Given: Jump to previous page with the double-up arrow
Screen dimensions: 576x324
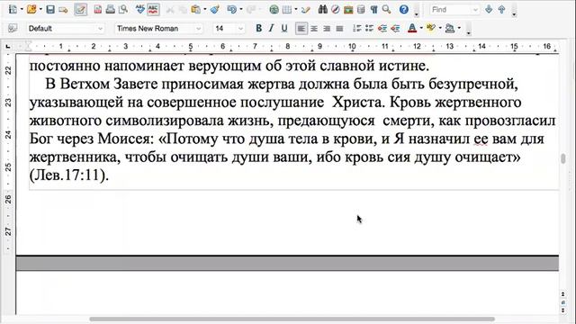Looking at the screenshot, I should pyautogui.click(x=562, y=294).
